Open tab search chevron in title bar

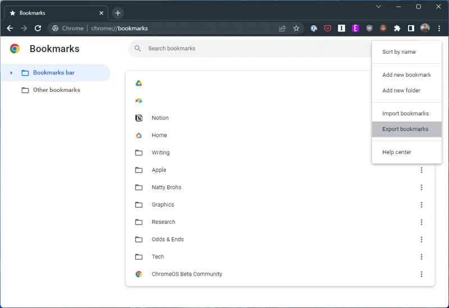tap(378, 7)
